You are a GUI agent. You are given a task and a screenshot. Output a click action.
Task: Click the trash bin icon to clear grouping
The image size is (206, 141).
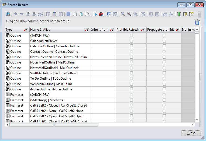click(197, 22)
